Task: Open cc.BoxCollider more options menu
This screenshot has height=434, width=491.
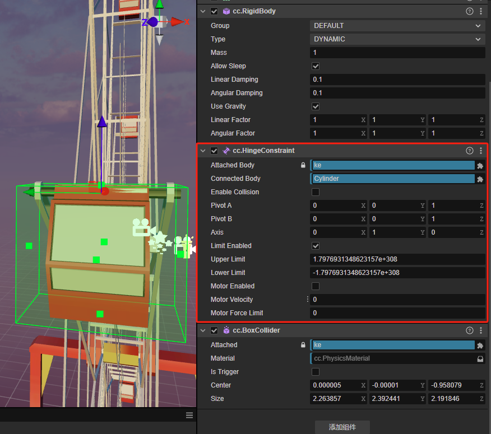Action: pos(481,330)
